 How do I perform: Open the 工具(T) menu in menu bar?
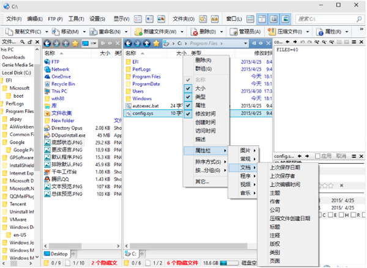click(76, 18)
